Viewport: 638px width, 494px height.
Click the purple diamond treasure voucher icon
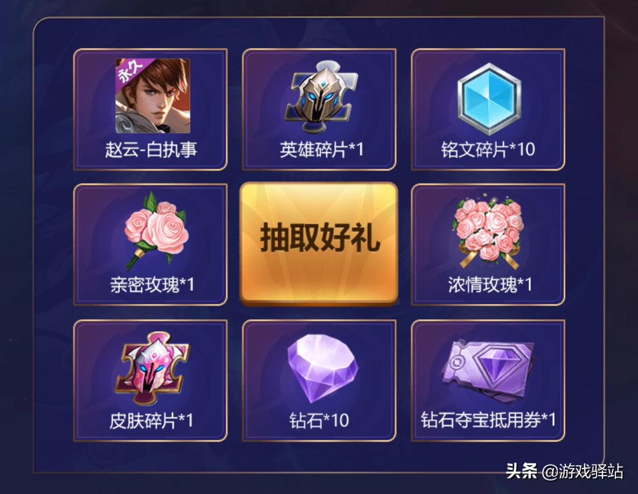(489, 371)
